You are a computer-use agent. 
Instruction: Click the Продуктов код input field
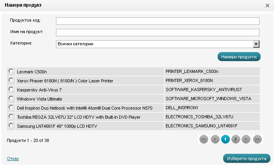point(157,21)
